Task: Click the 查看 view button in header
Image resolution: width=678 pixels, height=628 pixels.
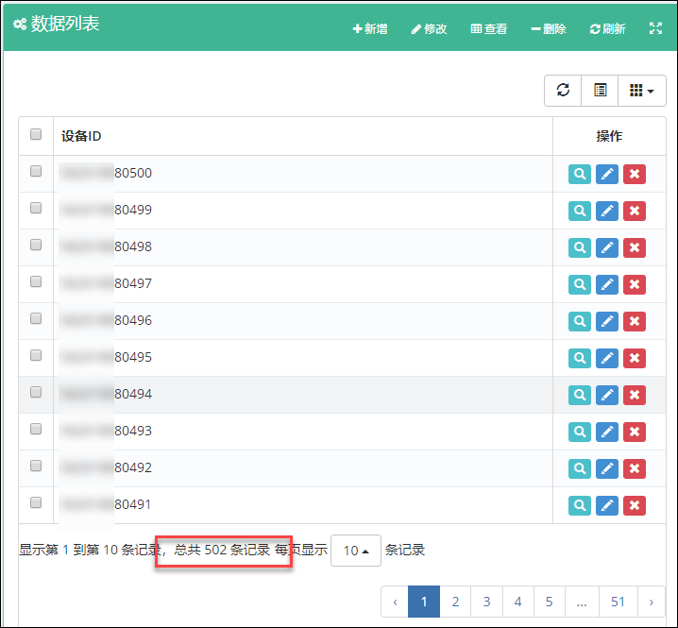Action: tap(488, 29)
